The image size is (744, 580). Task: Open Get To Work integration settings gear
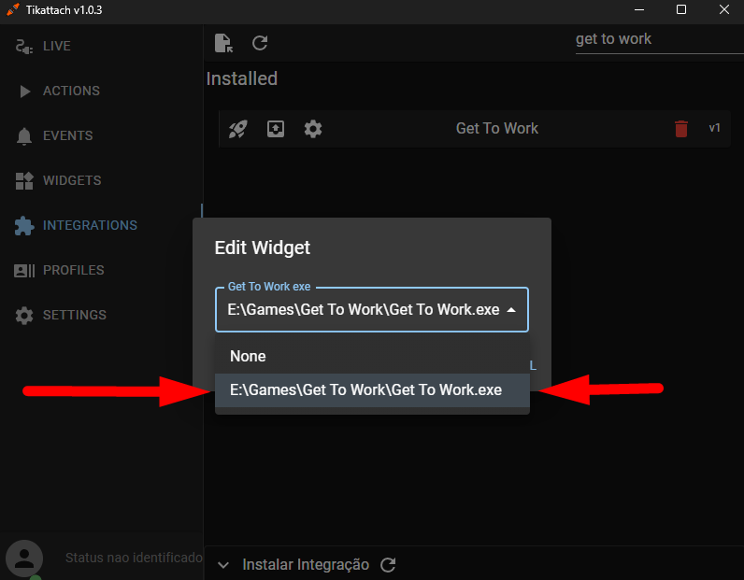click(x=313, y=129)
